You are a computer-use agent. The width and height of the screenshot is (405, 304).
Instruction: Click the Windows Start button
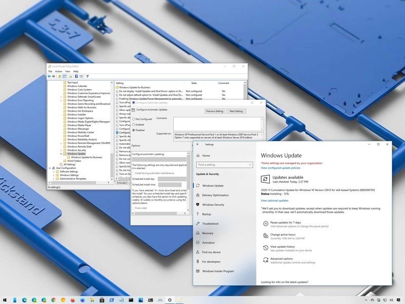(5, 300)
